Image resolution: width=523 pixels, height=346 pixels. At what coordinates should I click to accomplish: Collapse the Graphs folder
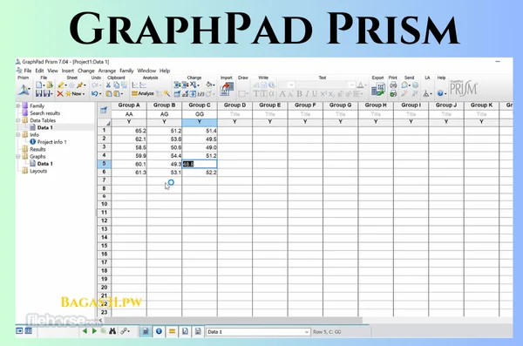pos(18,156)
